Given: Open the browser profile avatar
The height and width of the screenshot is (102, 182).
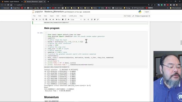Looking at the screenshot, I should (177, 5).
